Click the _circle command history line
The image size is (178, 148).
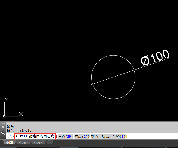pos(19,131)
